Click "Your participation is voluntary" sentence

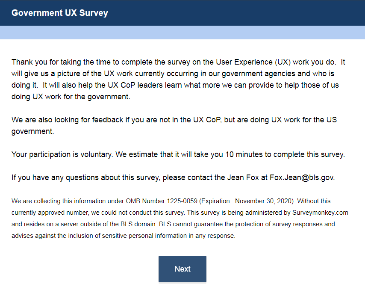[x=62, y=154]
